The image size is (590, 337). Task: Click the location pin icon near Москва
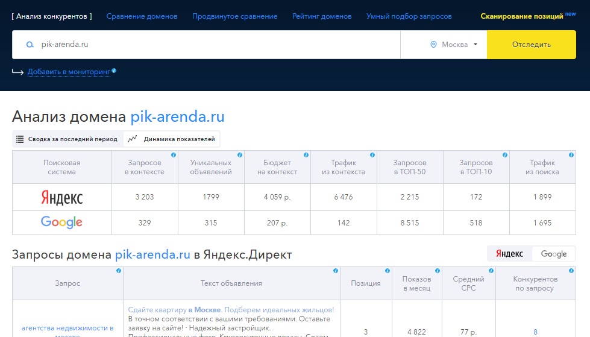point(433,45)
